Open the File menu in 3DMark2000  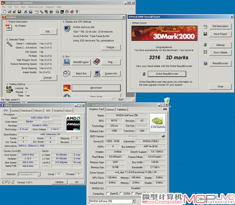click(4, 7)
